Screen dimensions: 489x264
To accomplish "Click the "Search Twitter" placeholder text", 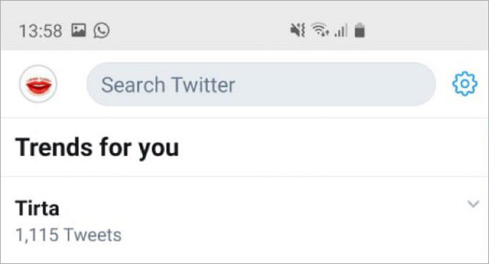I will point(168,85).
